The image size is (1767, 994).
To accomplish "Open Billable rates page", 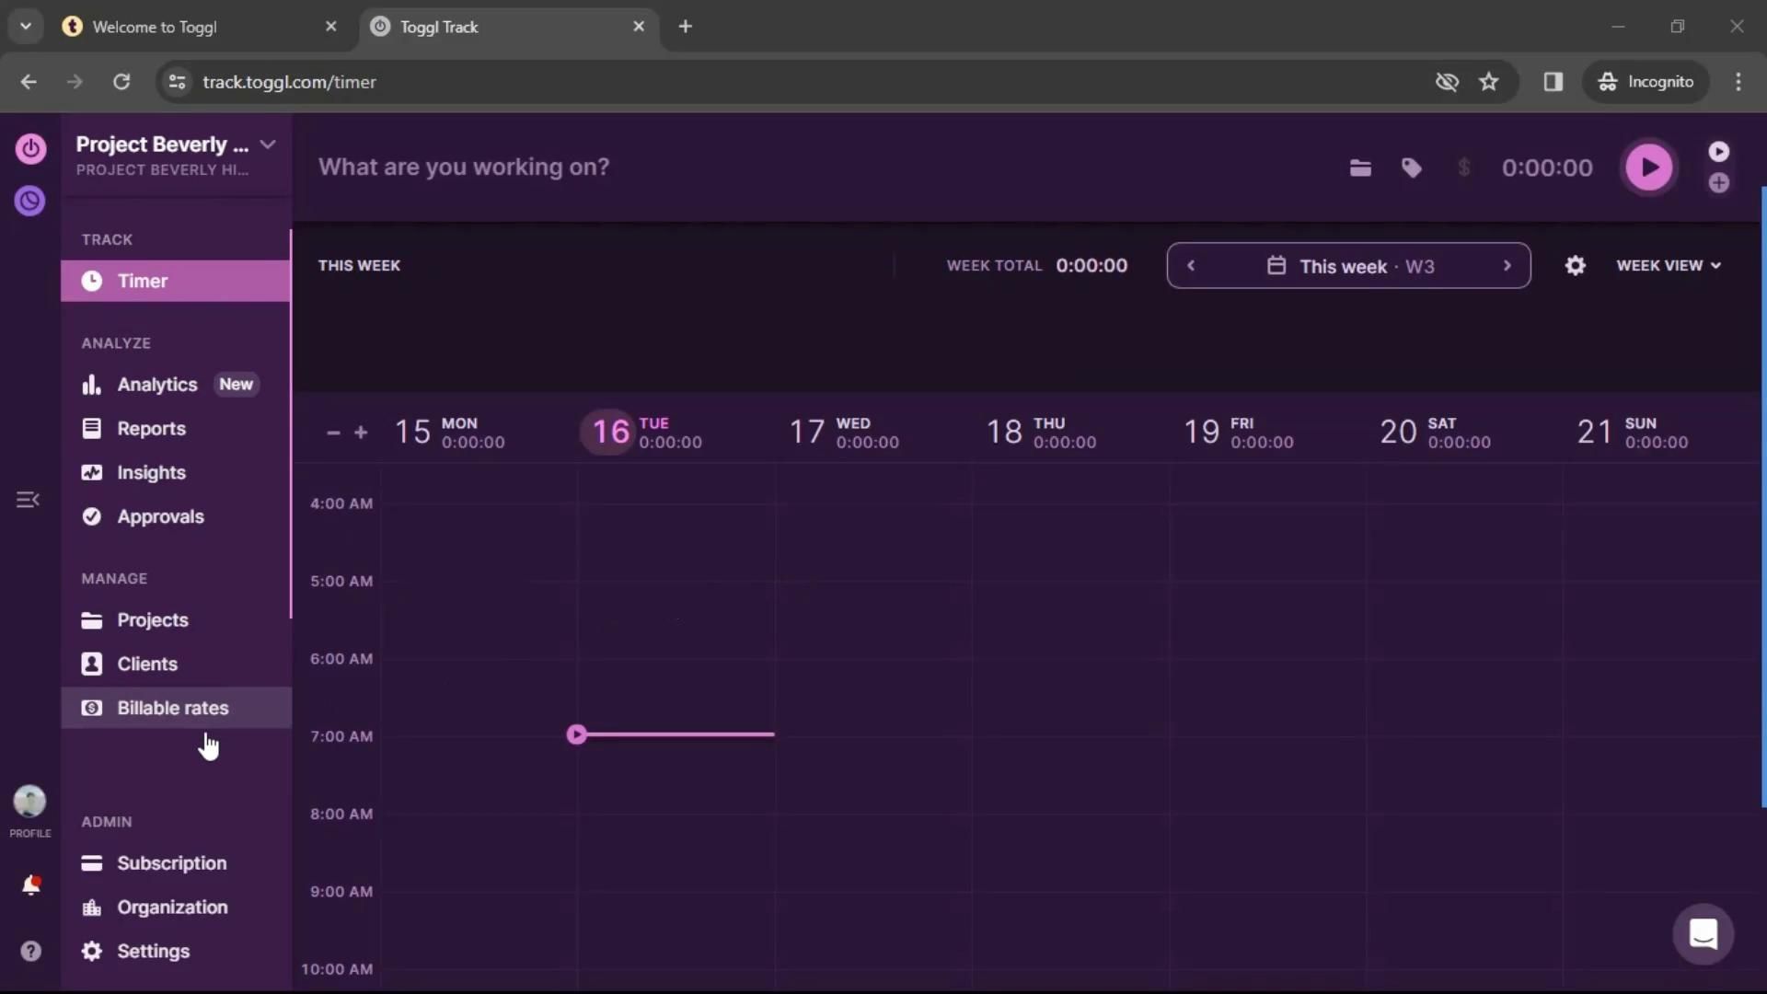I will (x=172, y=708).
